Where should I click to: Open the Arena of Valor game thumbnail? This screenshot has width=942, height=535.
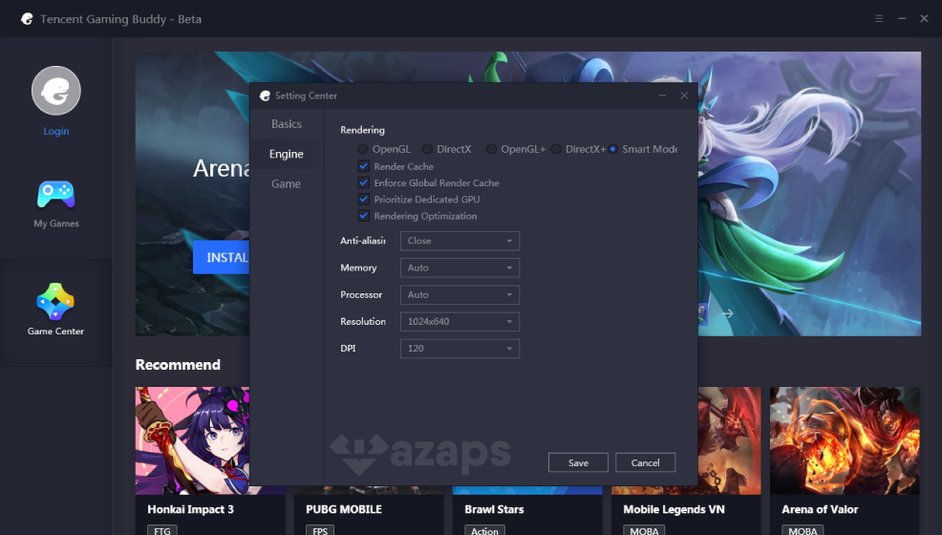(x=845, y=440)
